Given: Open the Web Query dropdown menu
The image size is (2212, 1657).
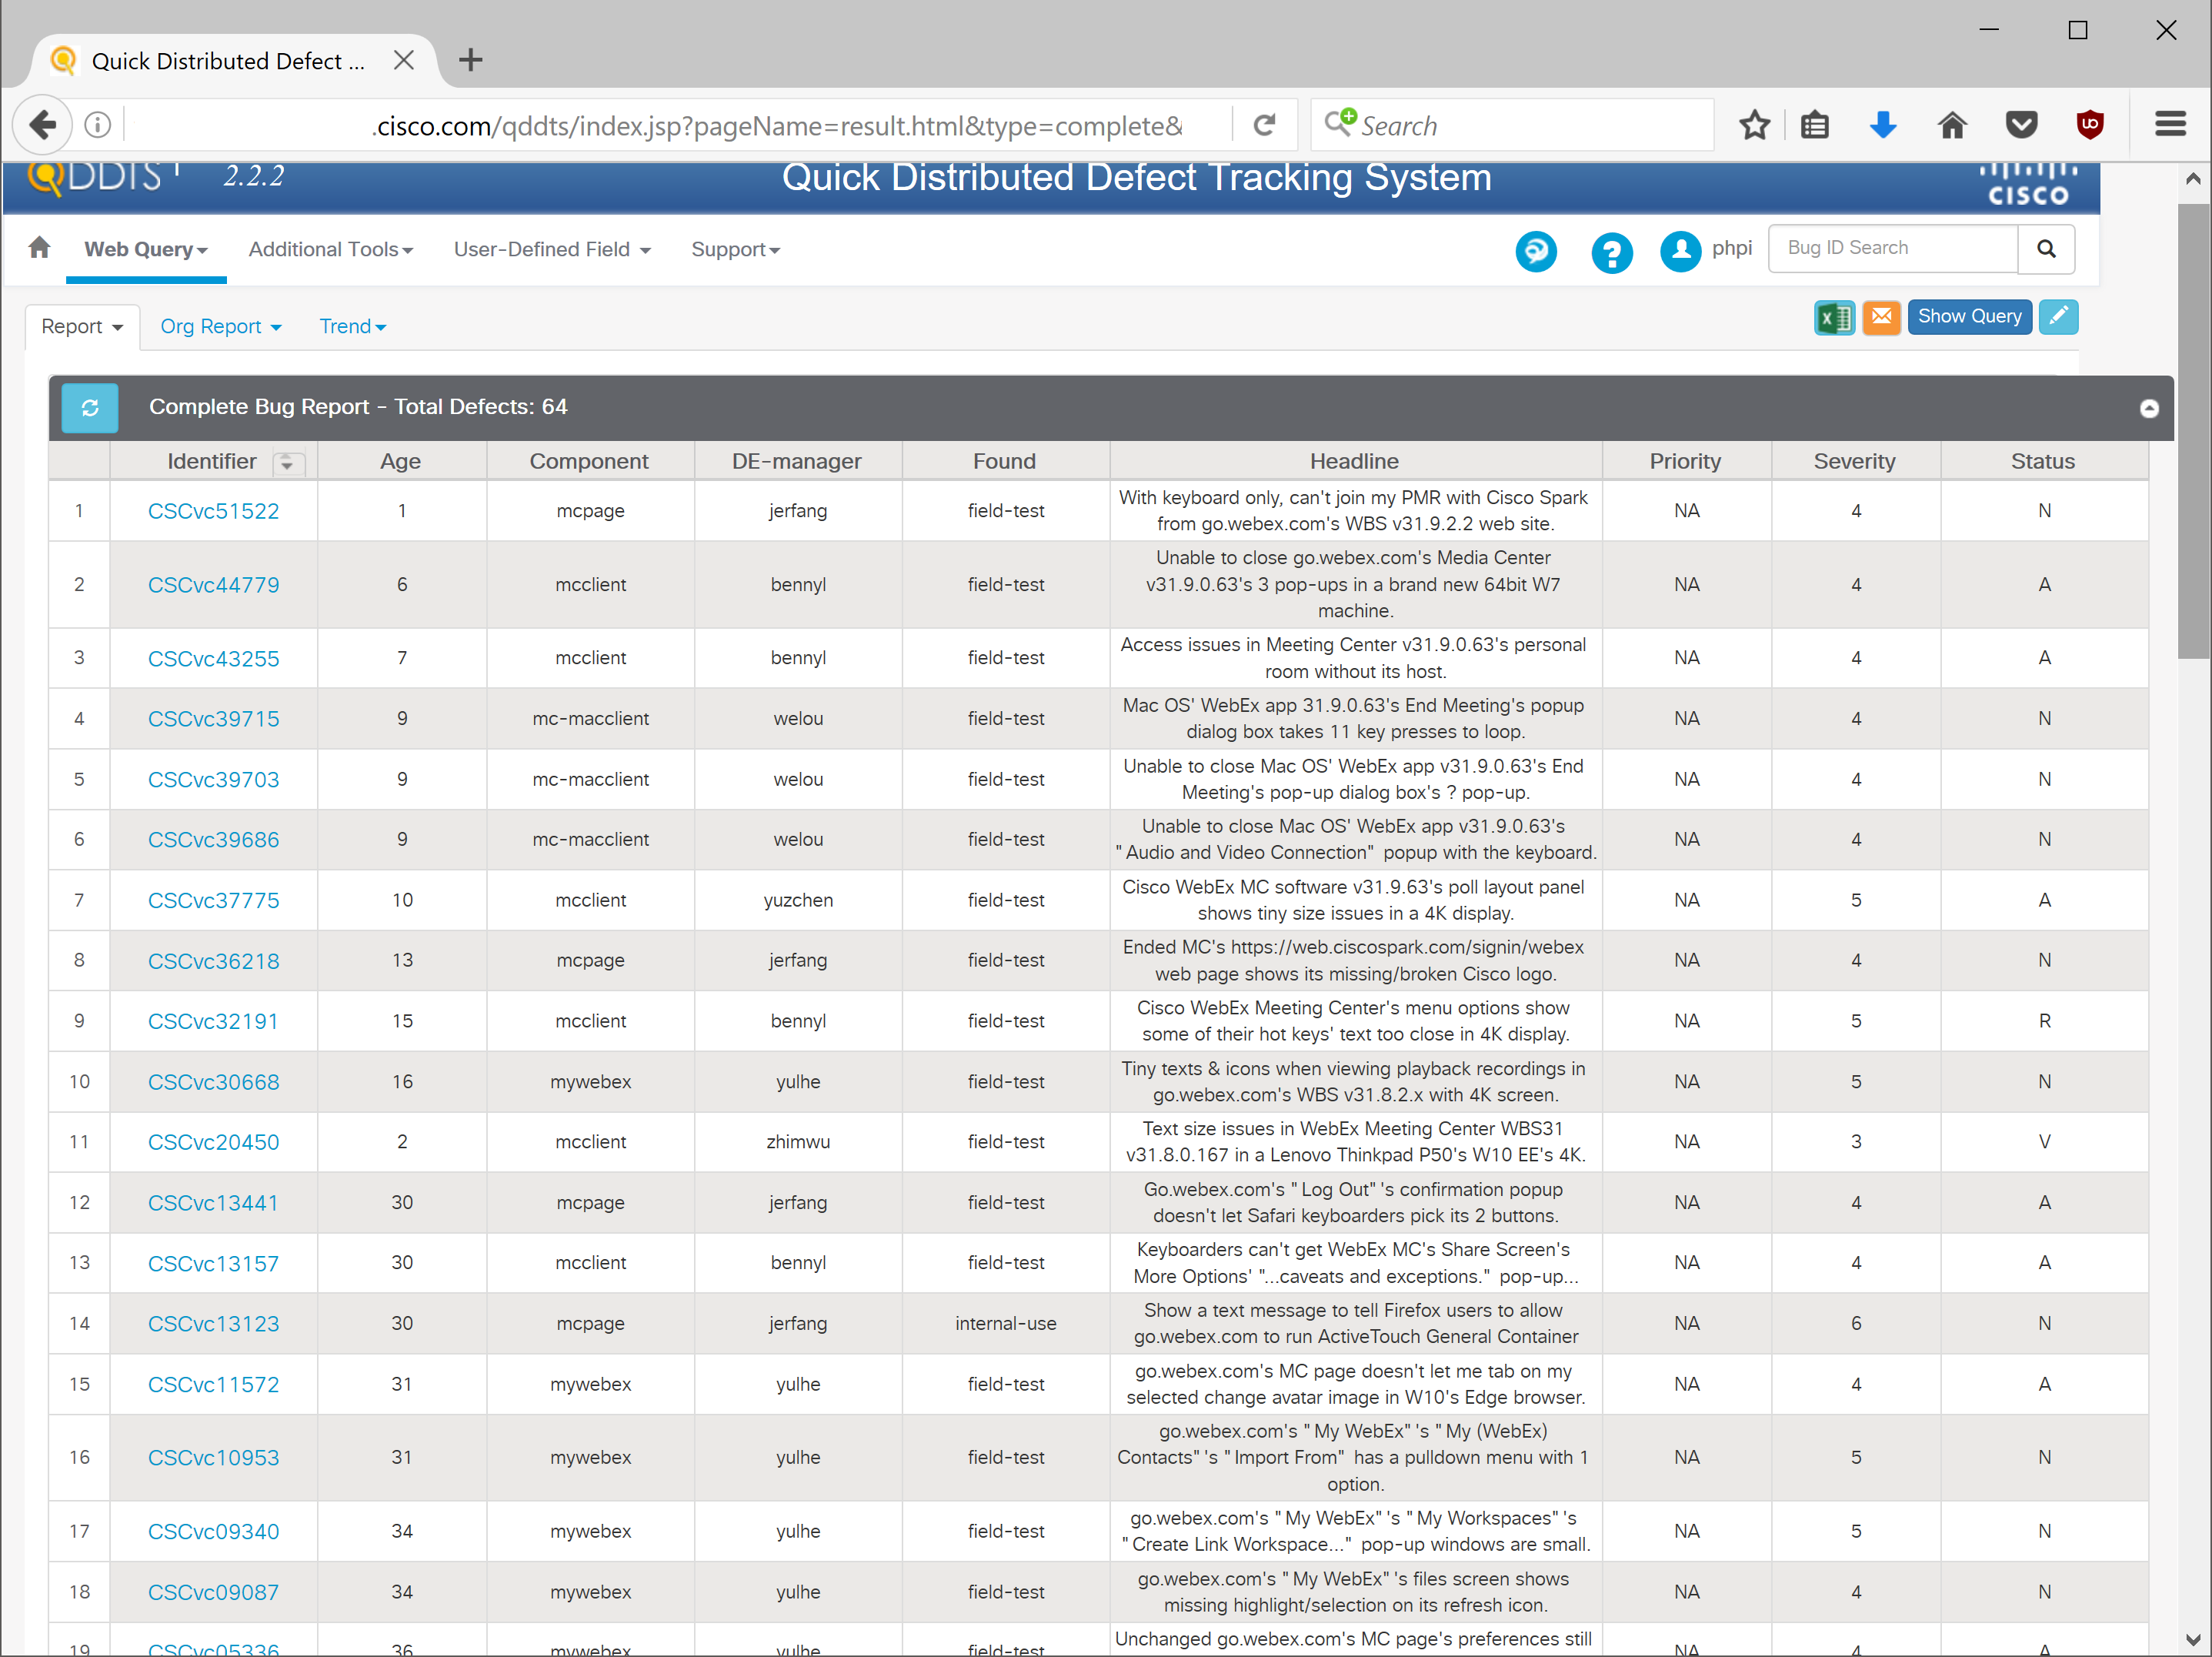Looking at the screenshot, I should (146, 250).
